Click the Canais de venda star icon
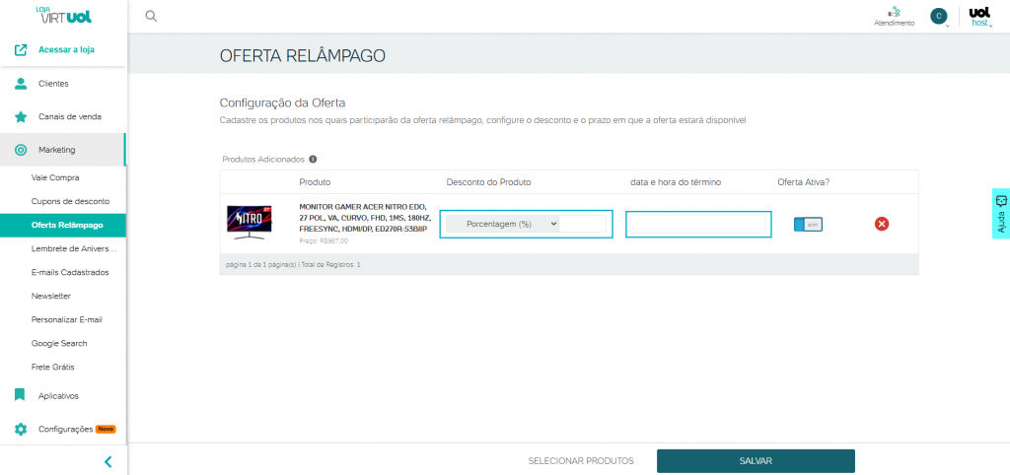1010x475 pixels. point(21,116)
